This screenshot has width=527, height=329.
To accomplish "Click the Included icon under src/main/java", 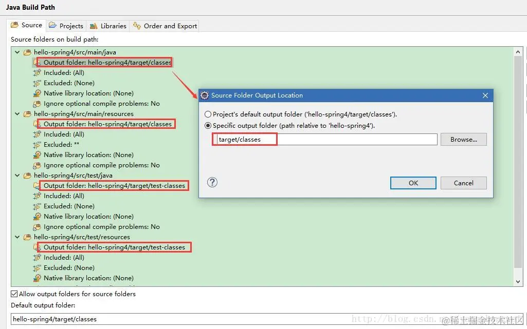I will 37,73.
